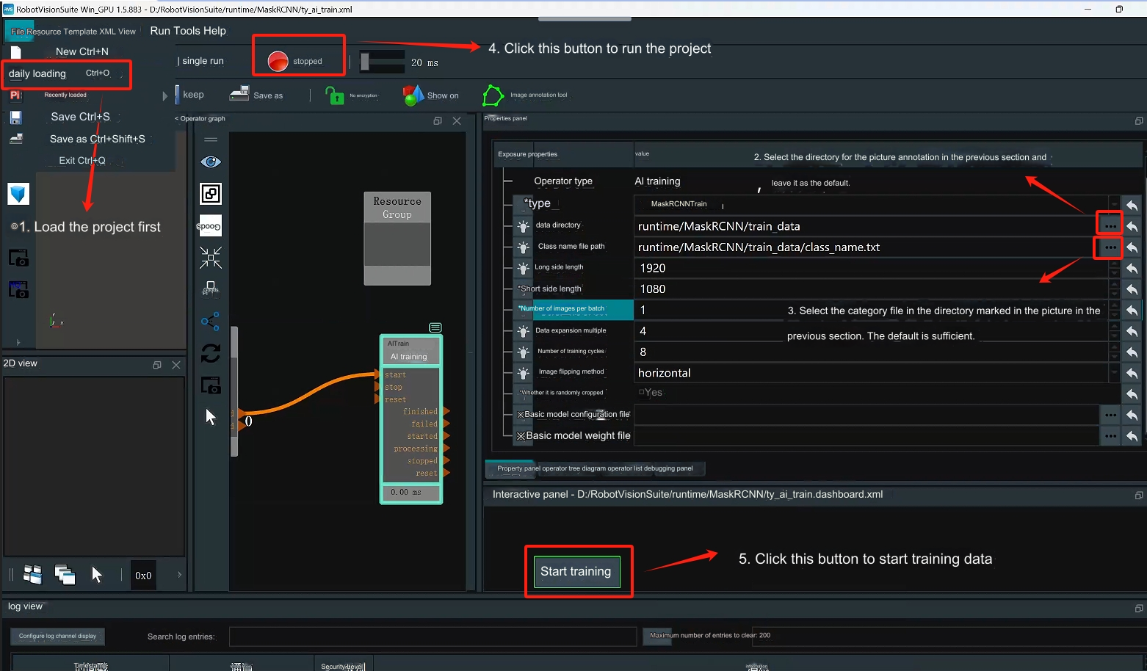Click the shrink-to-fit arrows icon
Screen dimensions: 1147x671
pyautogui.click(x=211, y=258)
